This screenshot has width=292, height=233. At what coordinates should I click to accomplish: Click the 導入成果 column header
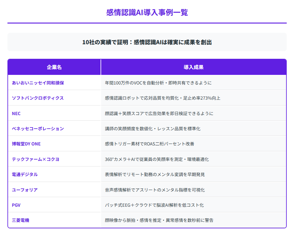tap(193, 67)
